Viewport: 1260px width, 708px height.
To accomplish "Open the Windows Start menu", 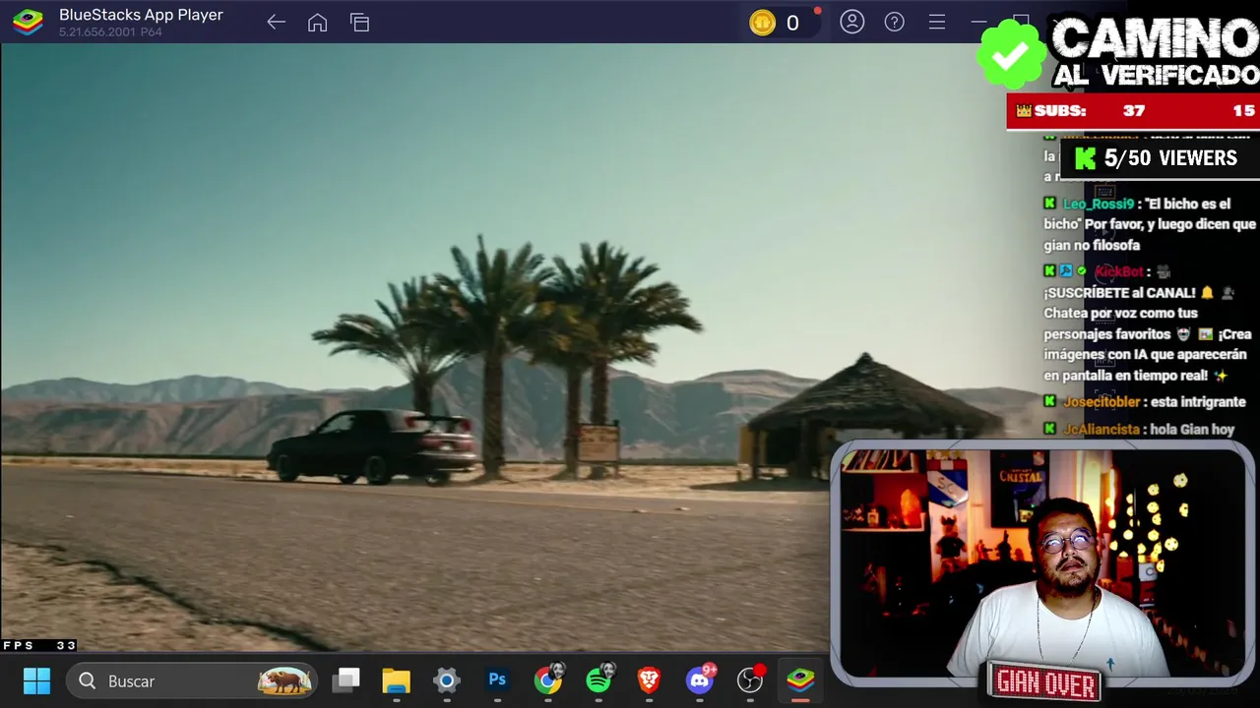I will click(x=36, y=680).
